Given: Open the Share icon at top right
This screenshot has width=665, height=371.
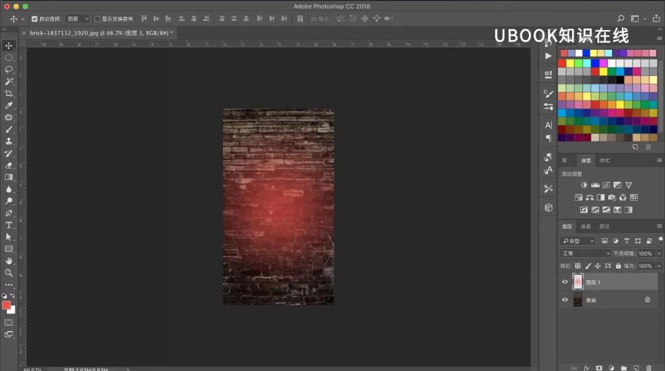Looking at the screenshot, I should pyautogui.click(x=656, y=18).
